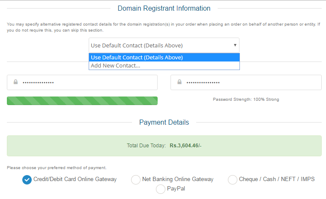Click the lock icon in the right password field
The width and height of the screenshot is (326, 199).
[179, 82]
